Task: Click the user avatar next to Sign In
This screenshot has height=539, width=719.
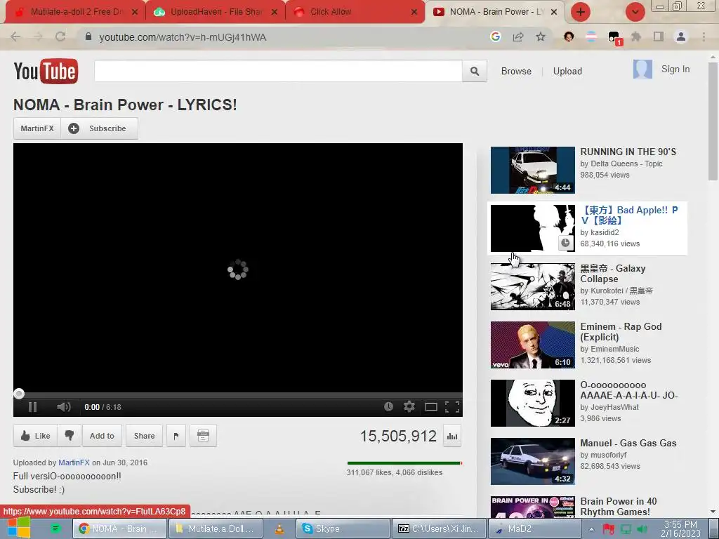Action: [642, 69]
